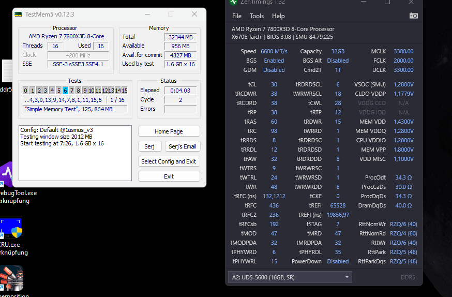This screenshot has height=297, width=452.
Task: Click the Cmd2T value 1T
Action: [x=338, y=70]
